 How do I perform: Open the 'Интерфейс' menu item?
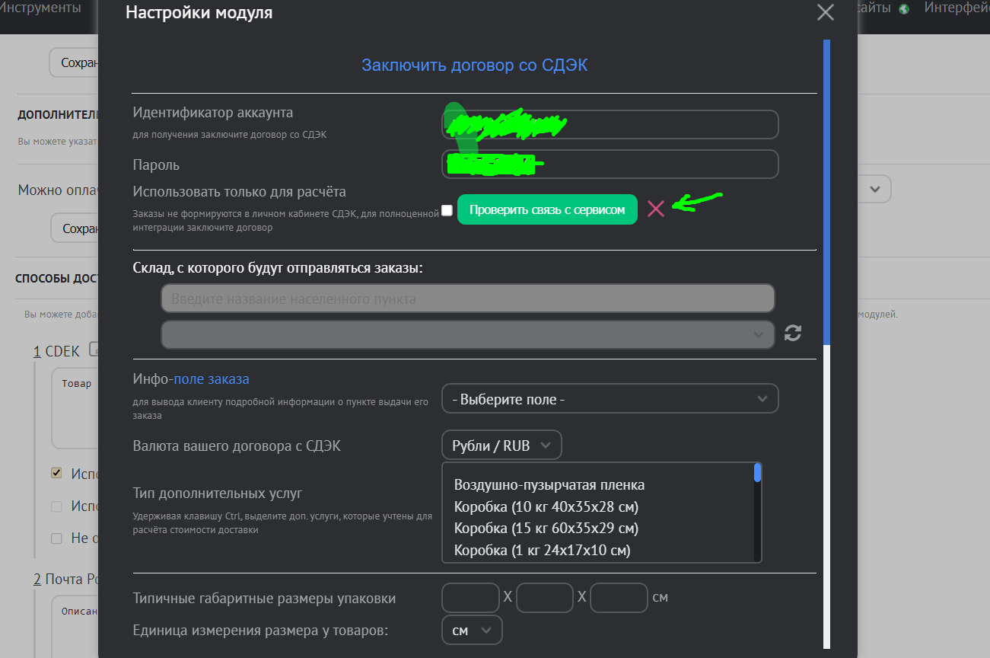click(956, 8)
